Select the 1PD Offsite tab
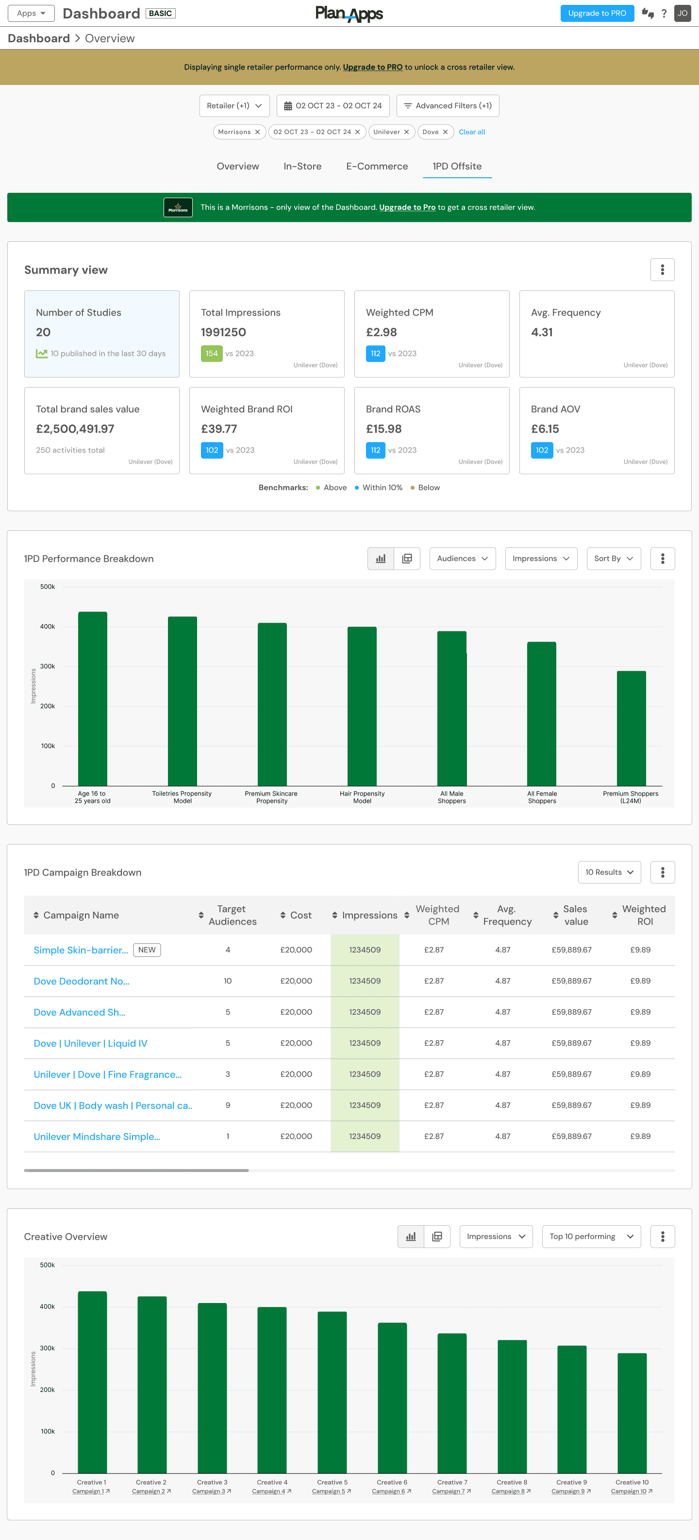 [x=457, y=166]
